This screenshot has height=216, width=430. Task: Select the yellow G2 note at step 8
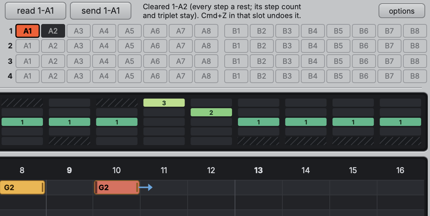22,188
